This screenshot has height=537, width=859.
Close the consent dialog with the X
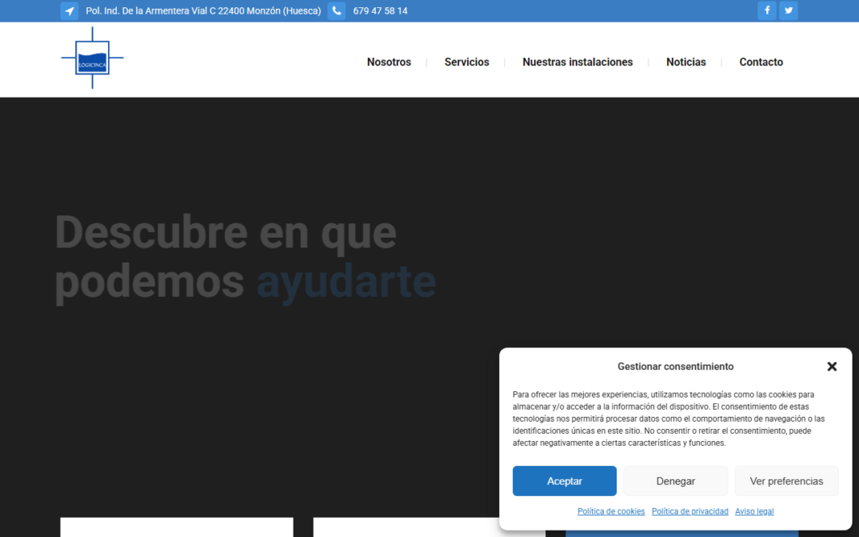tap(832, 367)
